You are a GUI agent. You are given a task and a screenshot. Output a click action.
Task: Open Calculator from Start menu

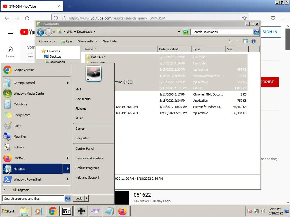37,104
